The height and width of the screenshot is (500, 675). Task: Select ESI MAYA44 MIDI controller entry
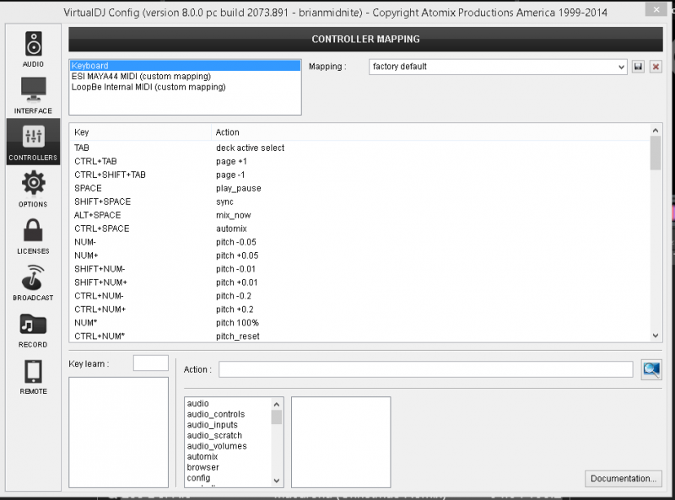pos(141,76)
